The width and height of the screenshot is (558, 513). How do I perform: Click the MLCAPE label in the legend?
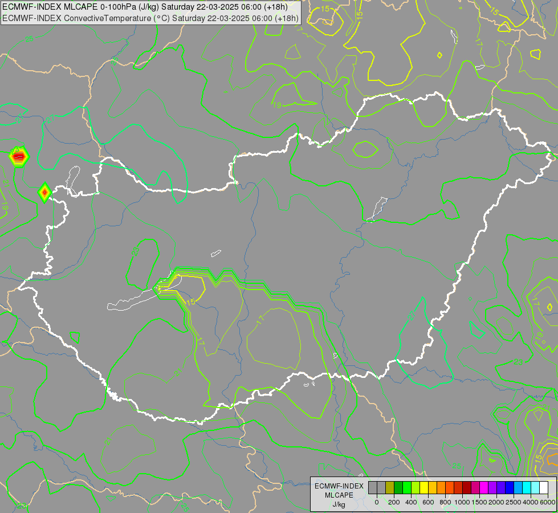339,495
